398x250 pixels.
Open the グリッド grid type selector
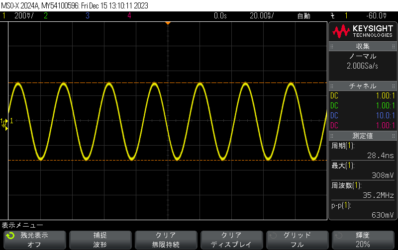298,240
